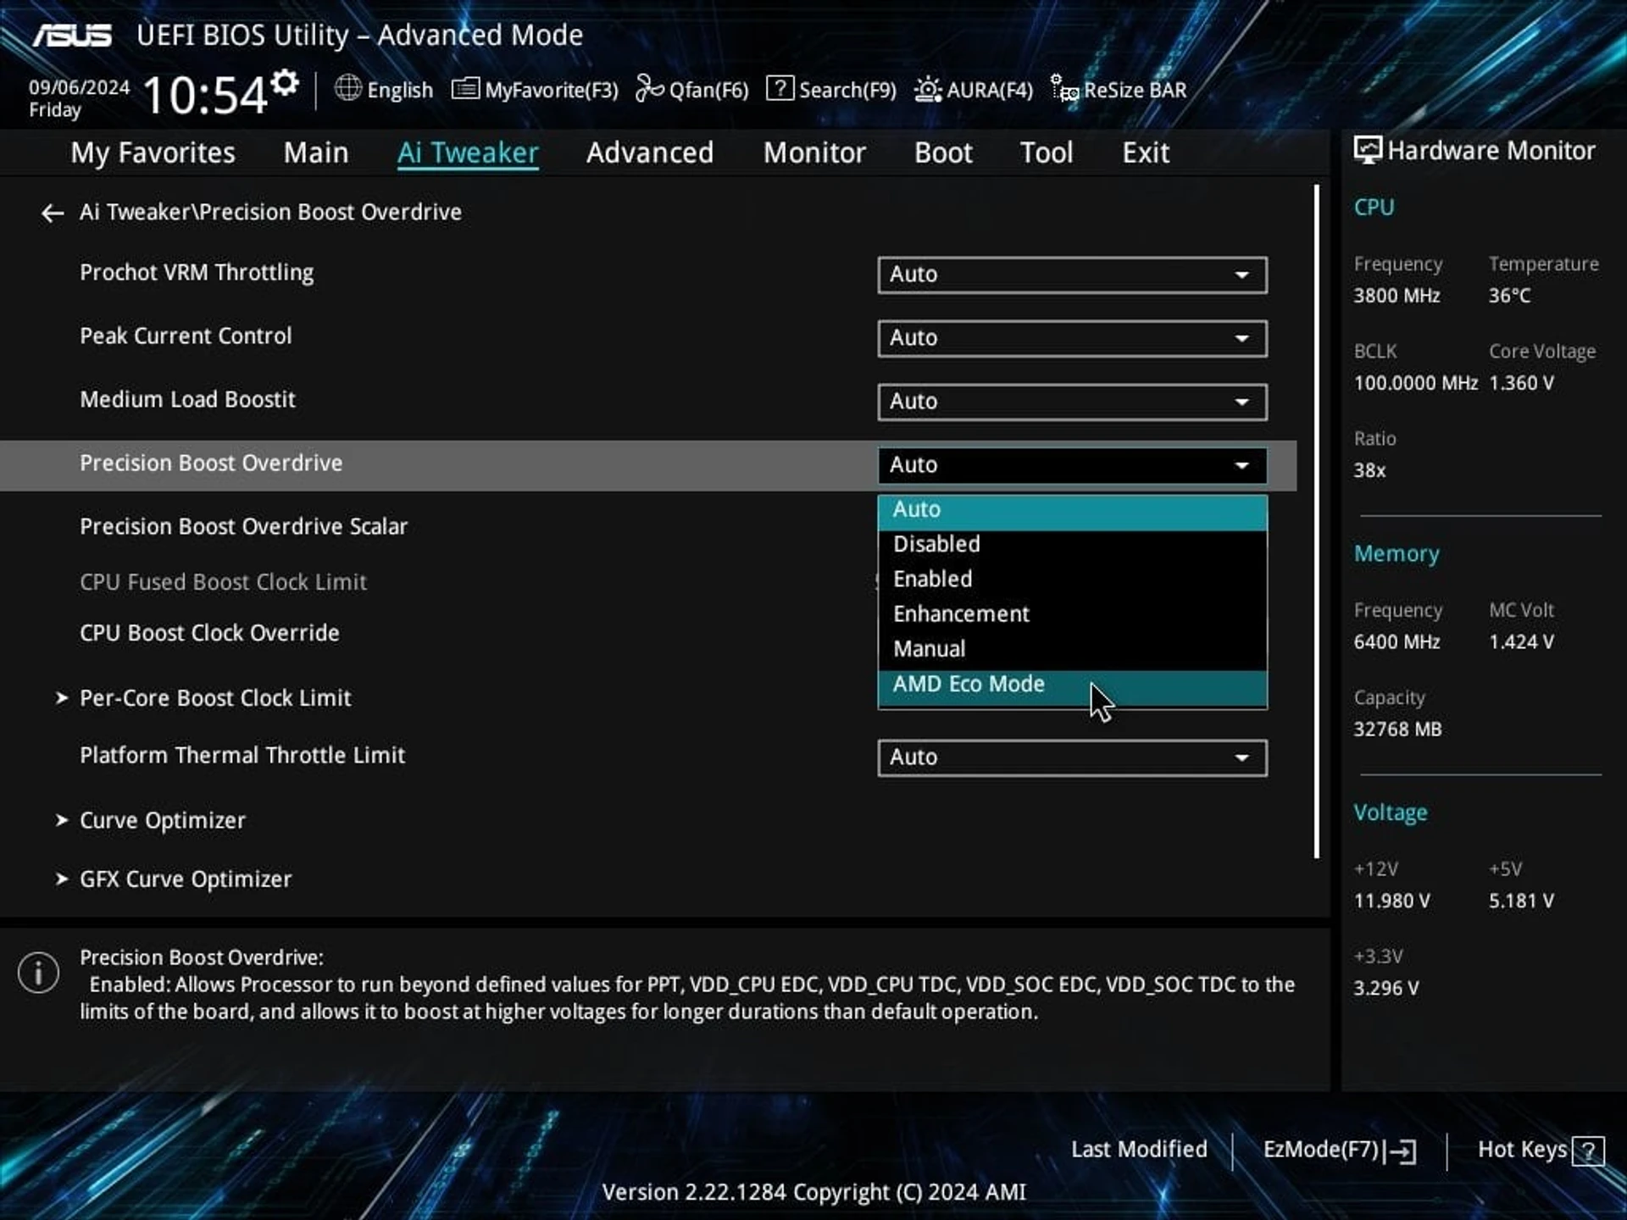1627x1220 pixels.
Task: Click the +3.3V 3.296 V reading
Action: tap(1385, 988)
